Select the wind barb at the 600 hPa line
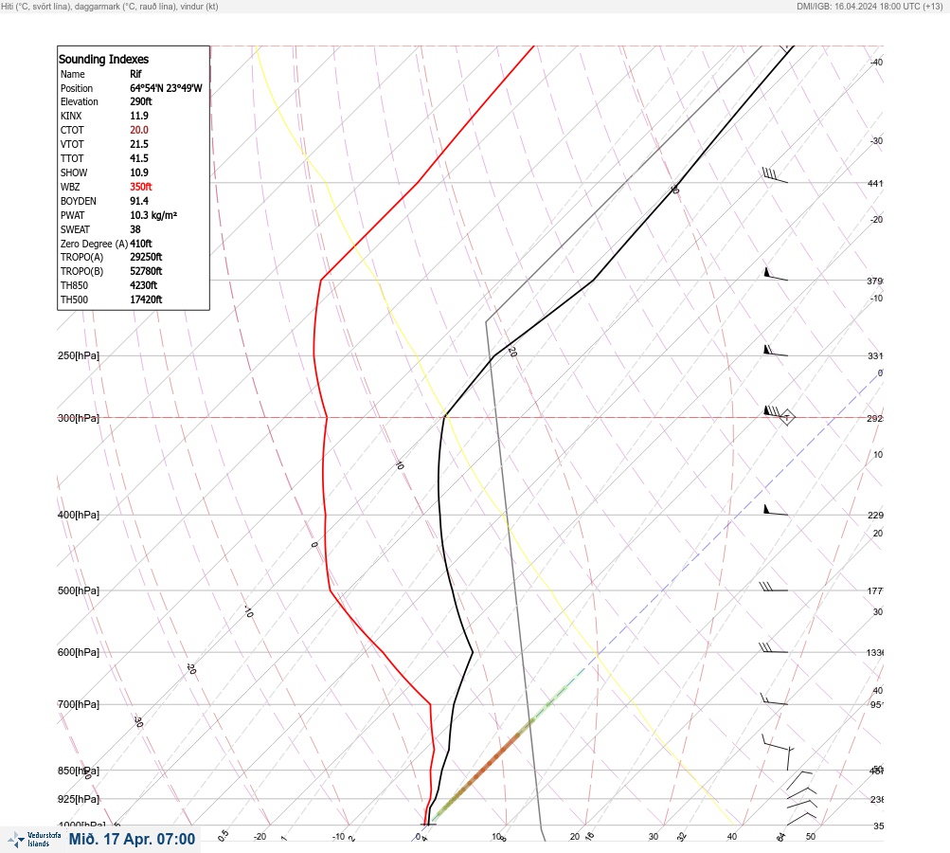Image resolution: width=950 pixels, height=853 pixels. coord(774,648)
